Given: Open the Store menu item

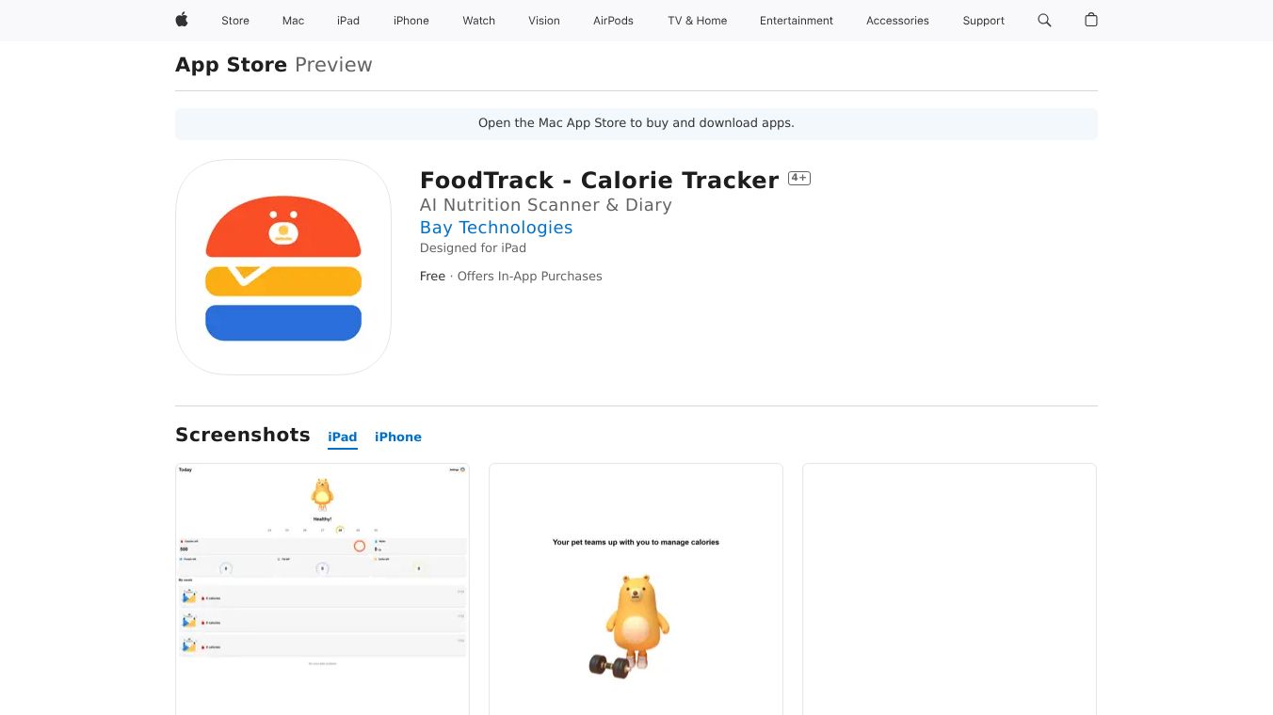Looking at the screenshot, I should pos(235,21).
